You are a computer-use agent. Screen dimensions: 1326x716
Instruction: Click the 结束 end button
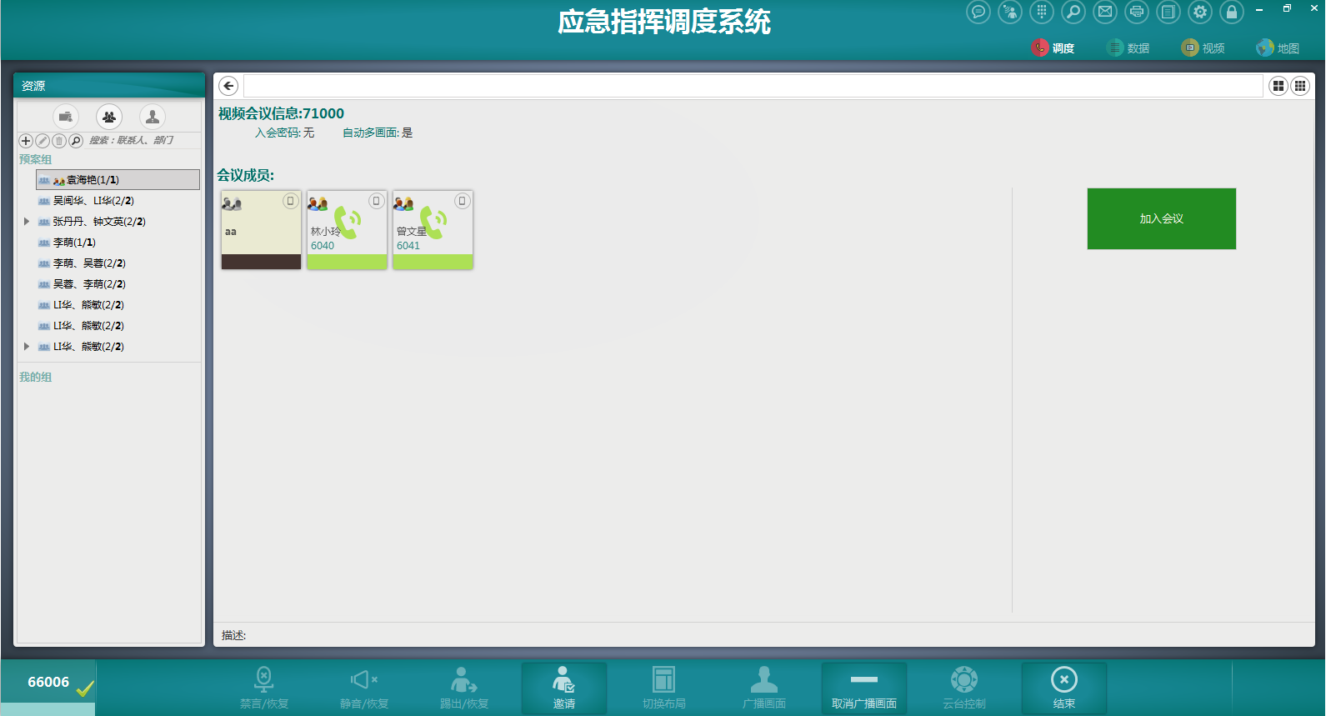click(x=1063, y=688)
